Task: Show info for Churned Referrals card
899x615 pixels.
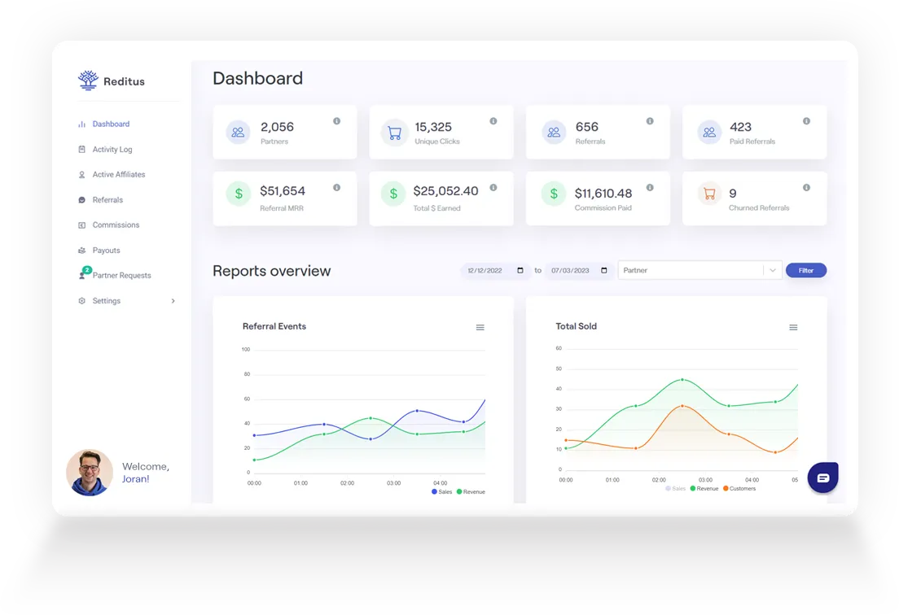Action: (806, 187)
